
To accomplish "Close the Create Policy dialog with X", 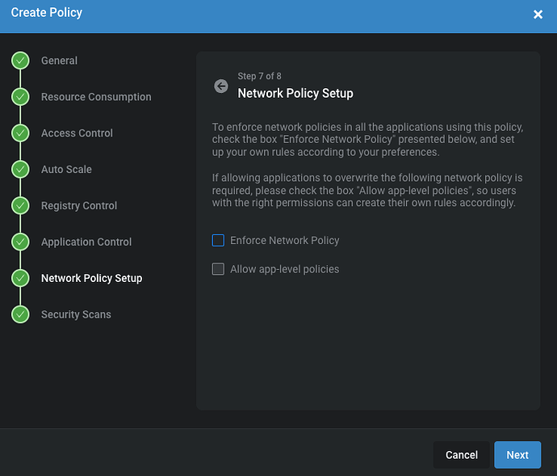I will click(538, 15).
